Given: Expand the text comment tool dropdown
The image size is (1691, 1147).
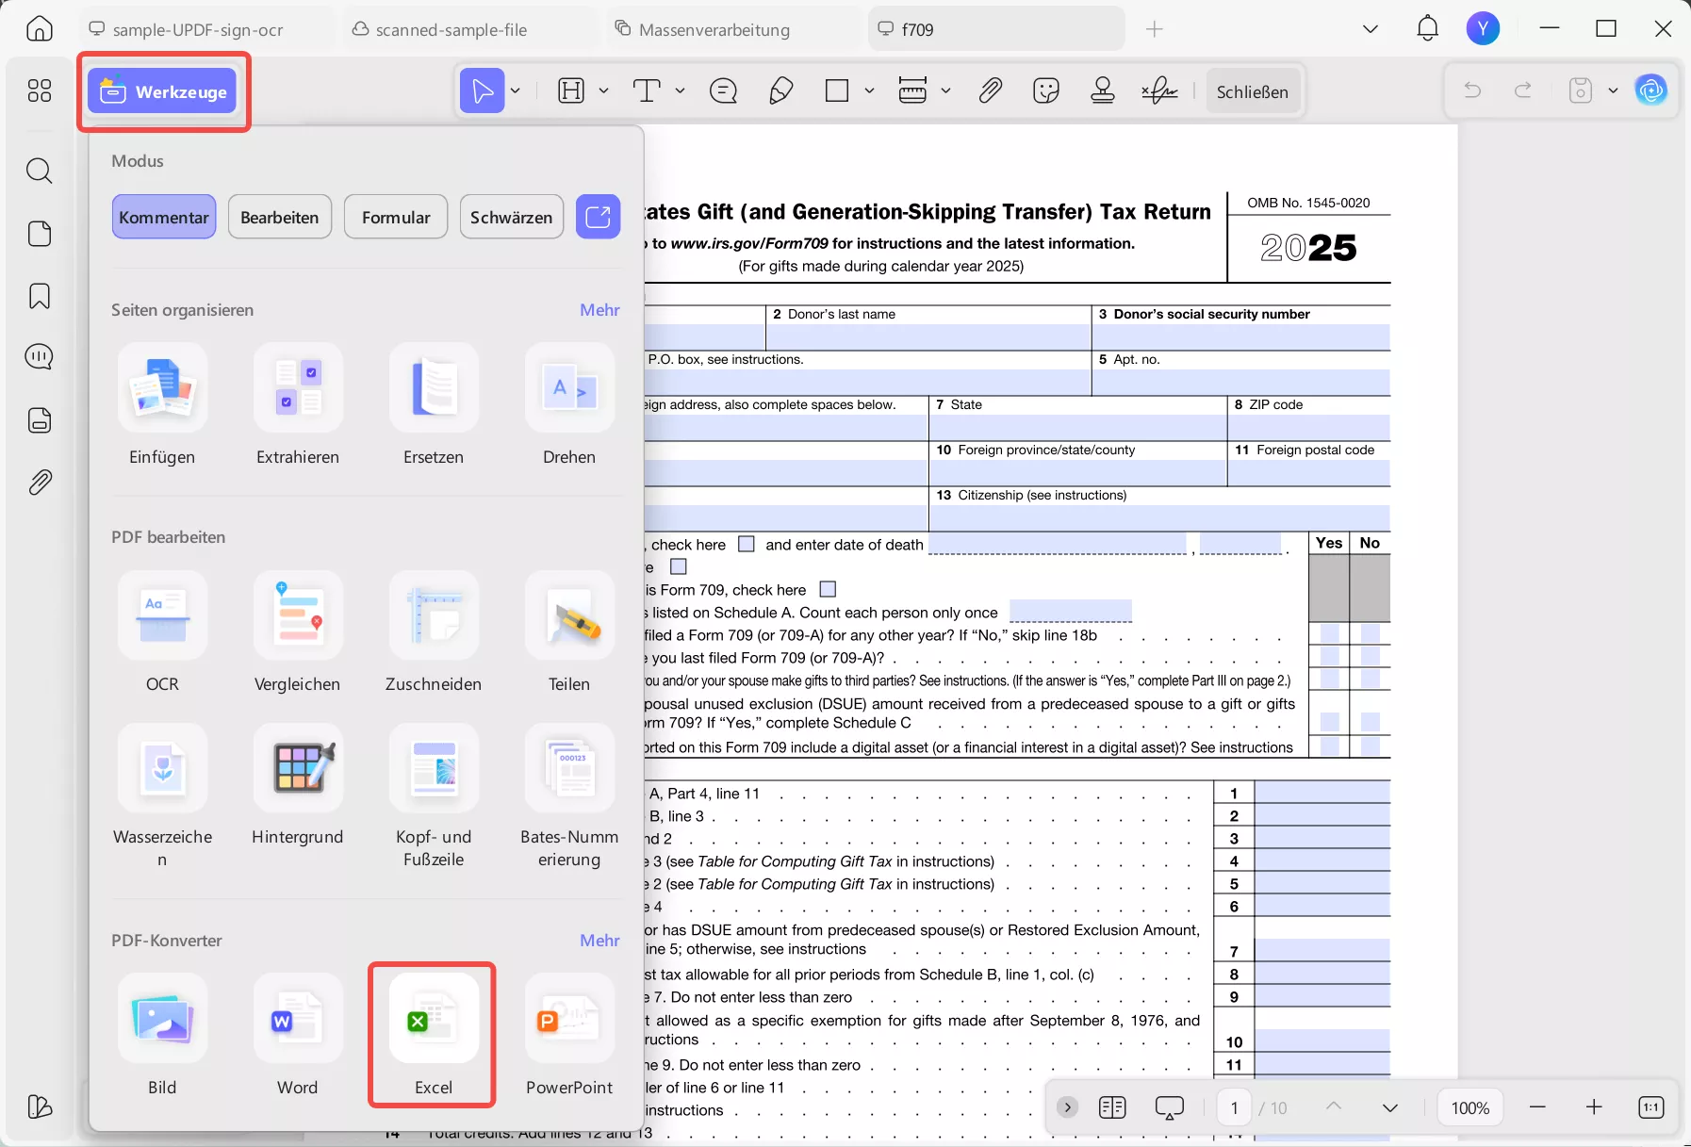Looking at the screenshot, I should coord(680,91).
